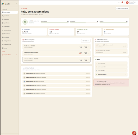Open the borrador sin título campaign row
Image resolution: width=138 pixels, height=135 pixels.
pos(56,60)
